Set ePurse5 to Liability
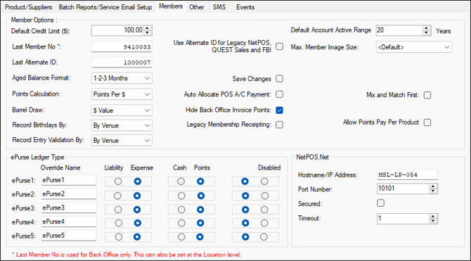This screenshot has width=471, height=261. coord(119,237)
